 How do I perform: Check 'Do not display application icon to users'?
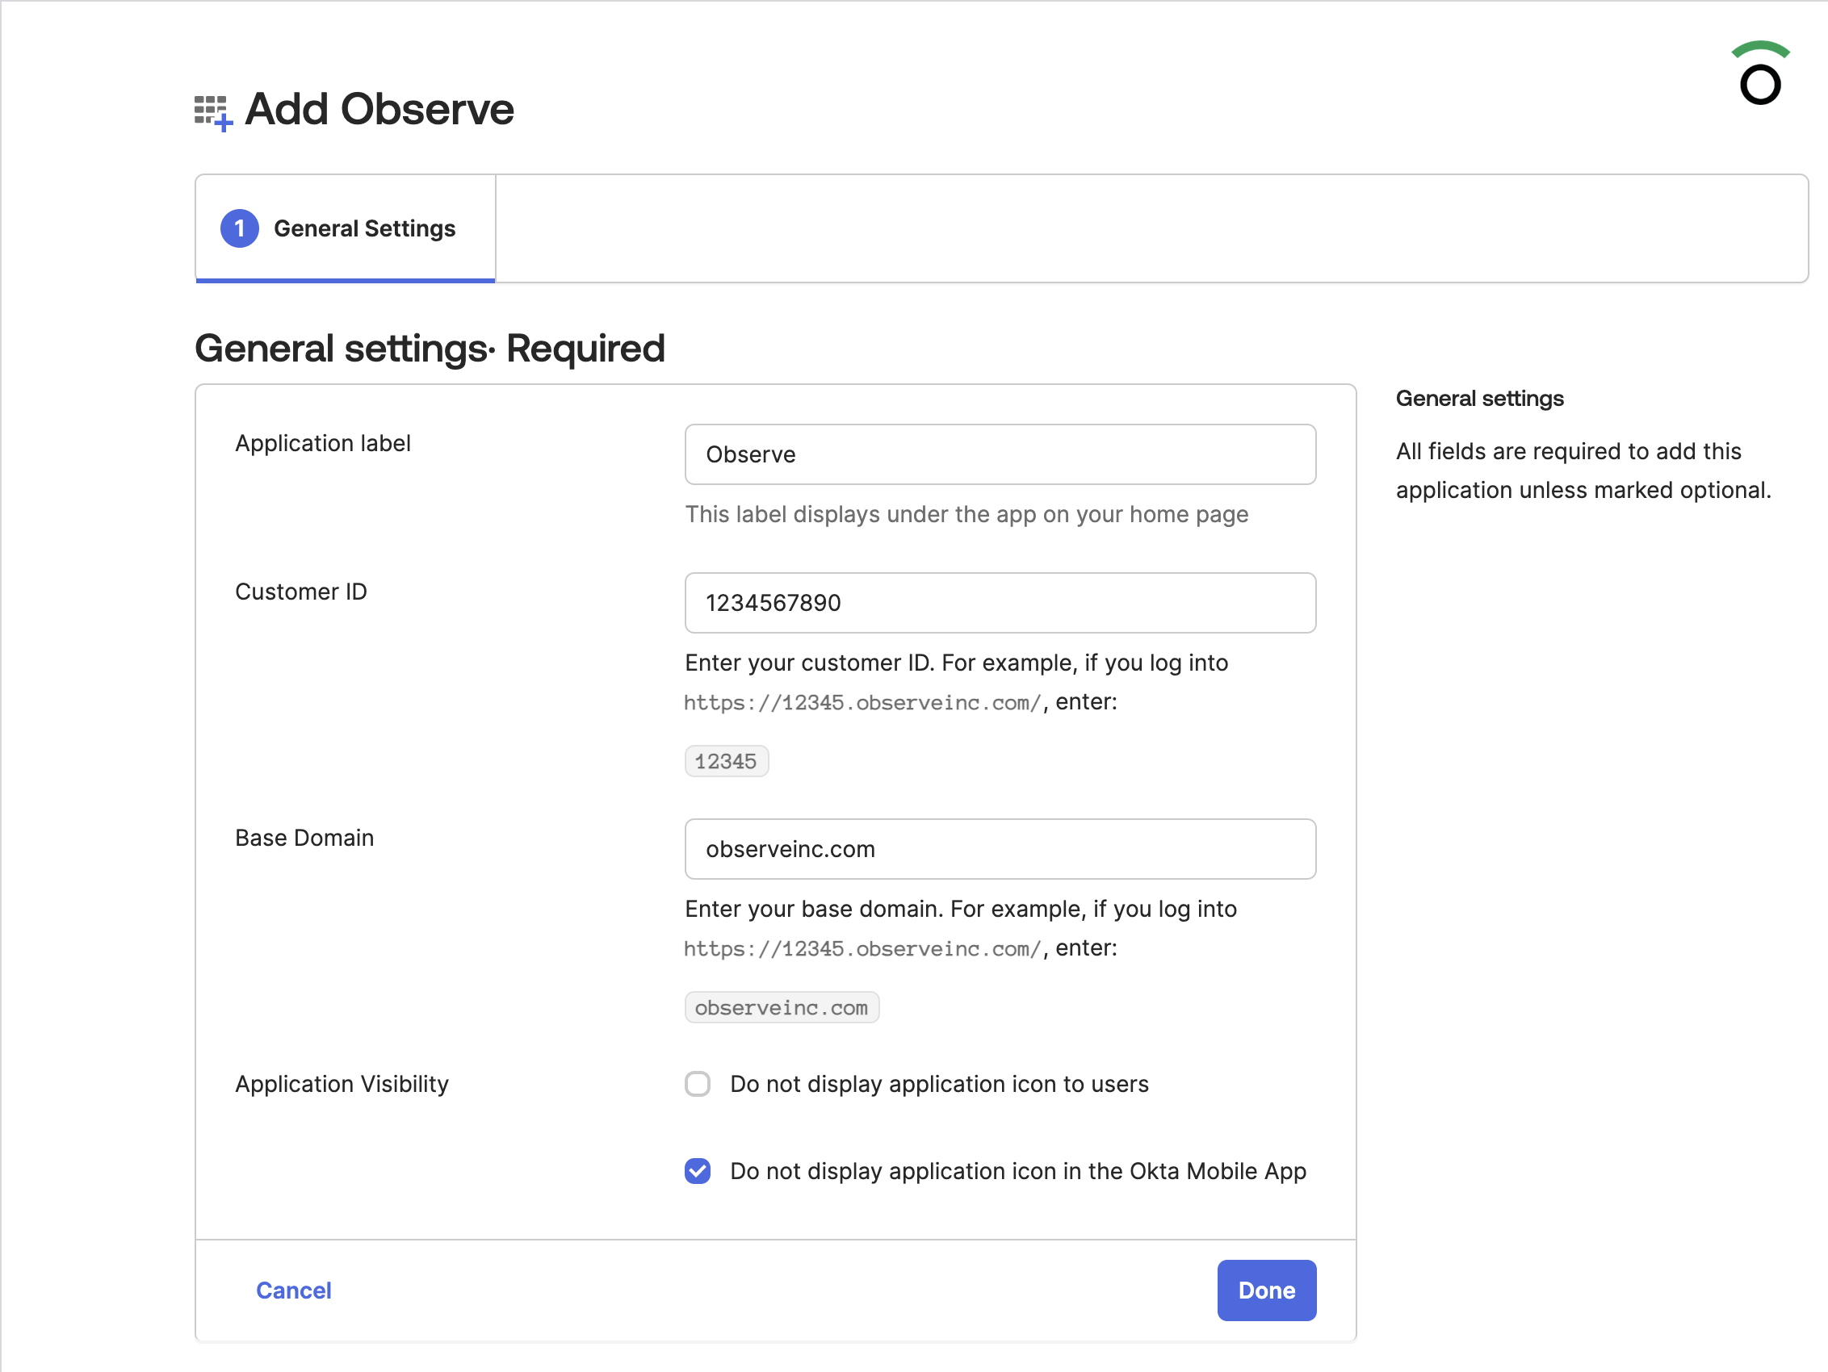698,1084
